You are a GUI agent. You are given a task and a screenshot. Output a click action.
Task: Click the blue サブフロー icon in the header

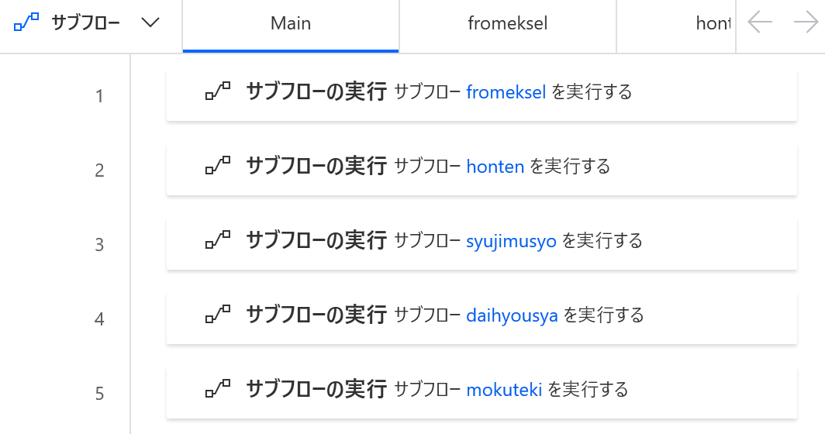click(26, 22)
